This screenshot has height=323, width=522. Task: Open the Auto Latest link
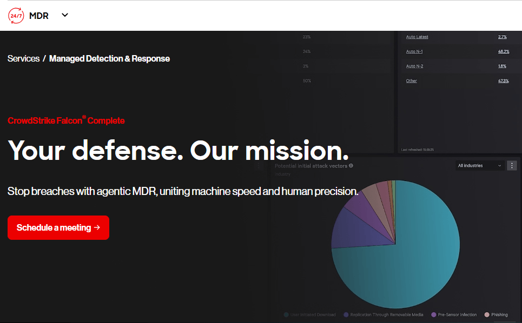tap(417, 37)
